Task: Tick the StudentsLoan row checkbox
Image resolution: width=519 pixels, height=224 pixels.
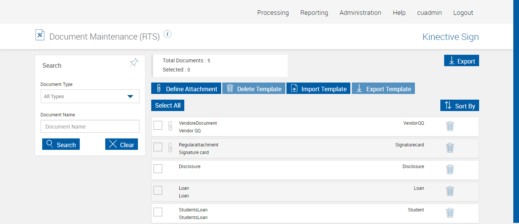Action: (x=158, y=212)
